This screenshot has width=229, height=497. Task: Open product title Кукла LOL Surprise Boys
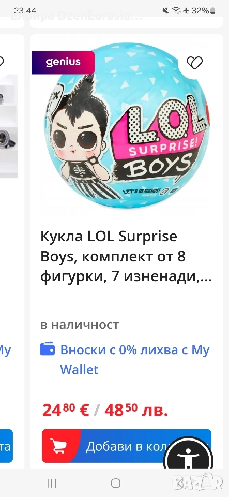[126, 256]
